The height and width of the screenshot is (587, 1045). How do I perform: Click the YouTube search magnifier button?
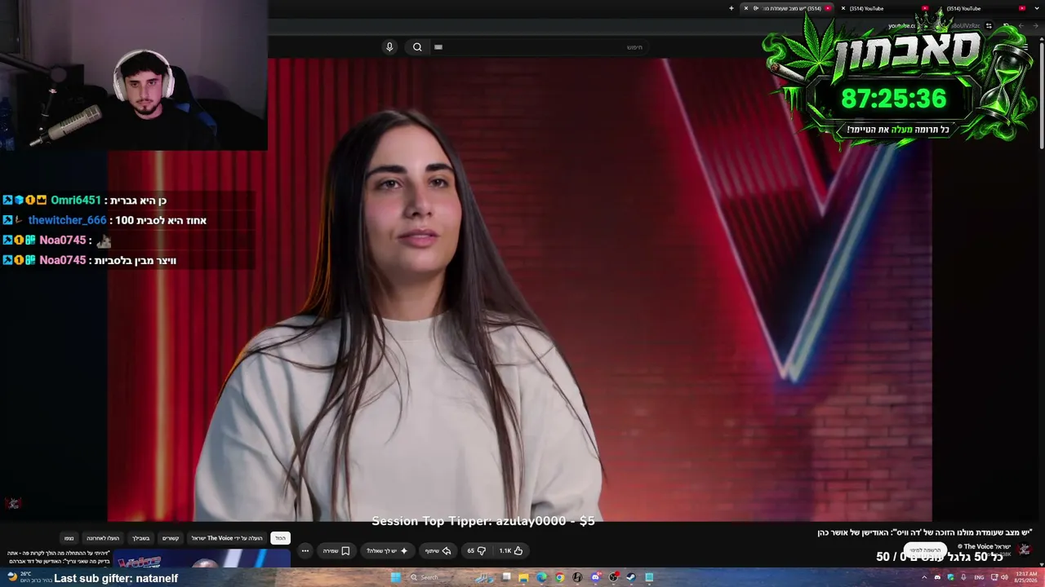point(417,47)
